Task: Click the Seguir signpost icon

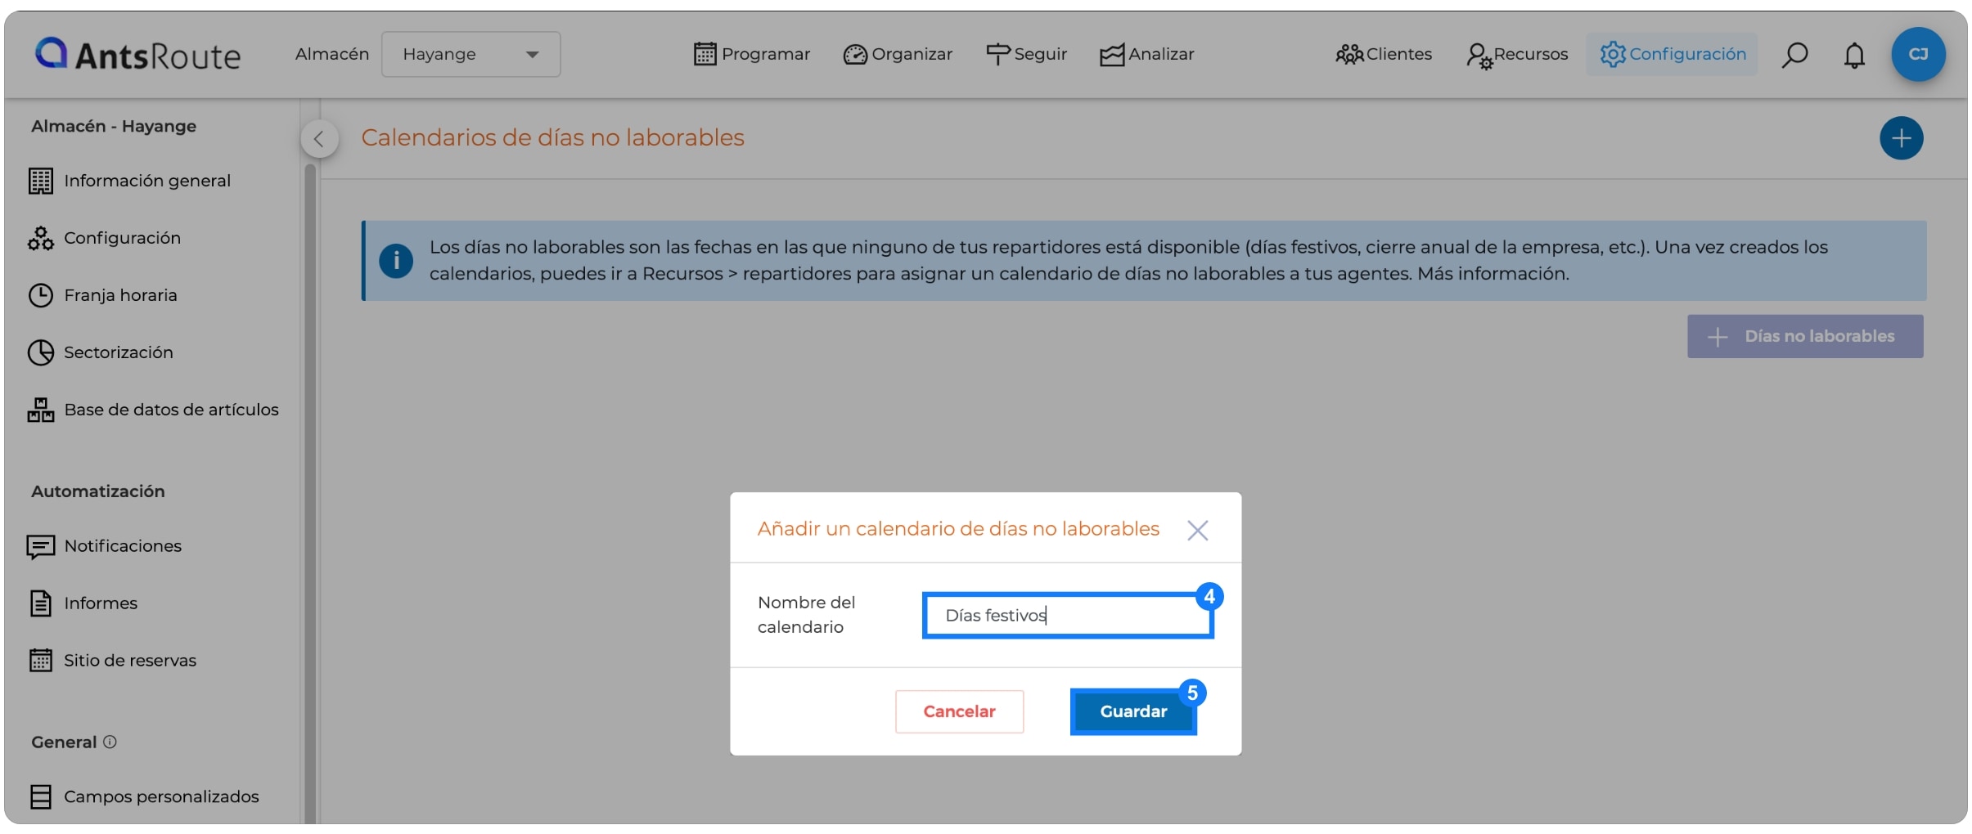Action: click(x=998, y=54)
